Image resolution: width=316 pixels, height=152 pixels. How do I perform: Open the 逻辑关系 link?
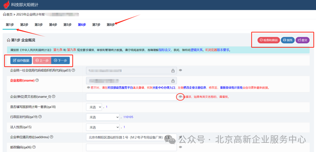click(x=196, y=50)
